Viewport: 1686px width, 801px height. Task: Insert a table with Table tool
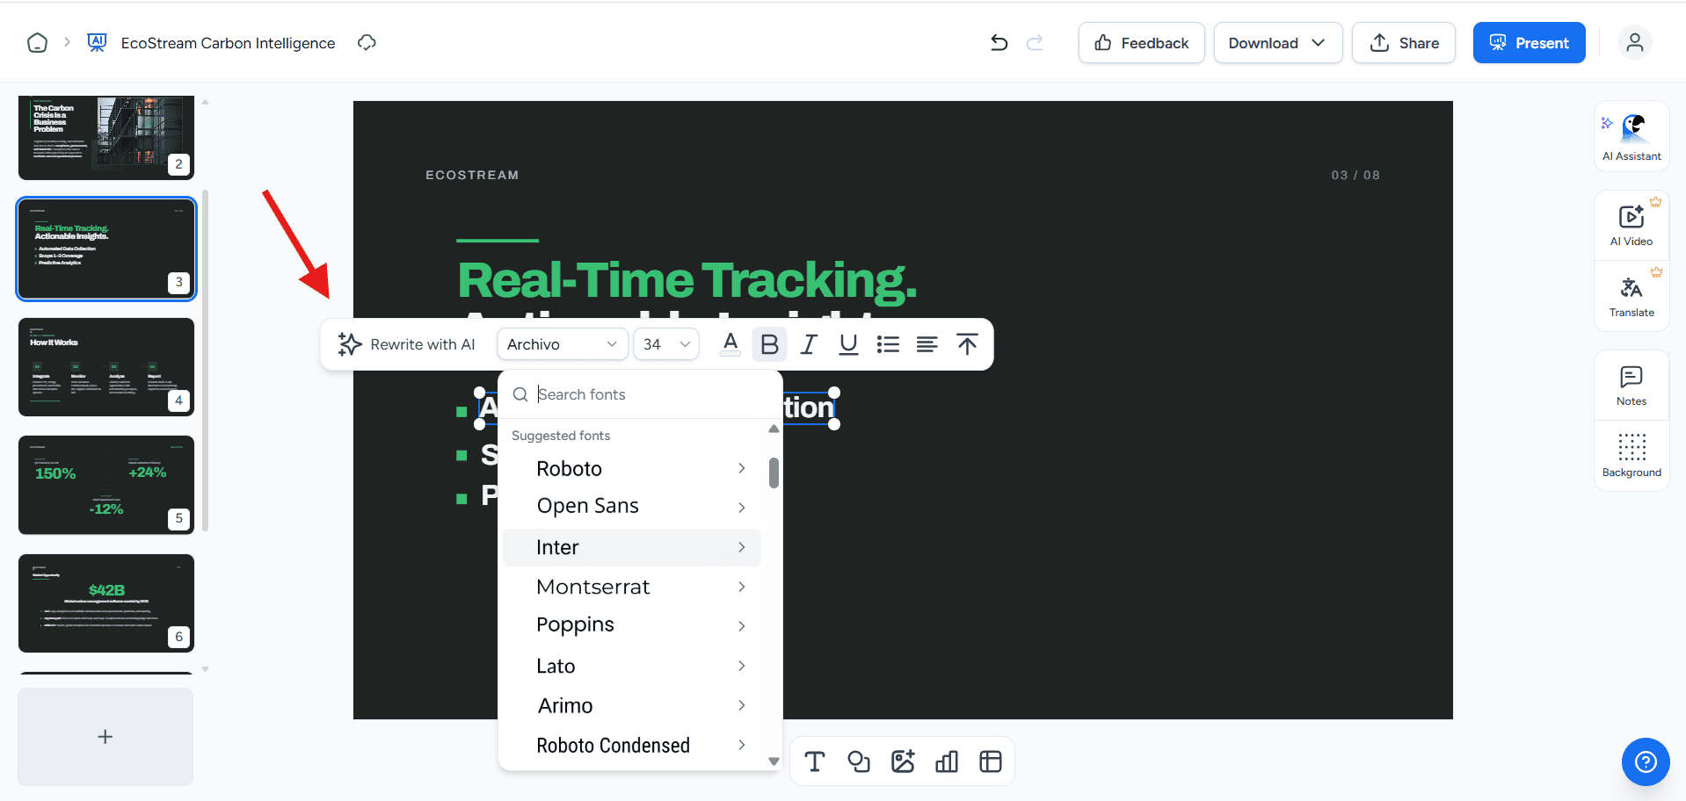[991, 761]
